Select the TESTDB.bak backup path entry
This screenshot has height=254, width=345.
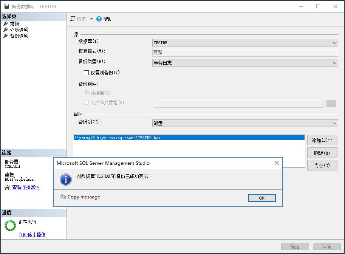coord(118,138)
